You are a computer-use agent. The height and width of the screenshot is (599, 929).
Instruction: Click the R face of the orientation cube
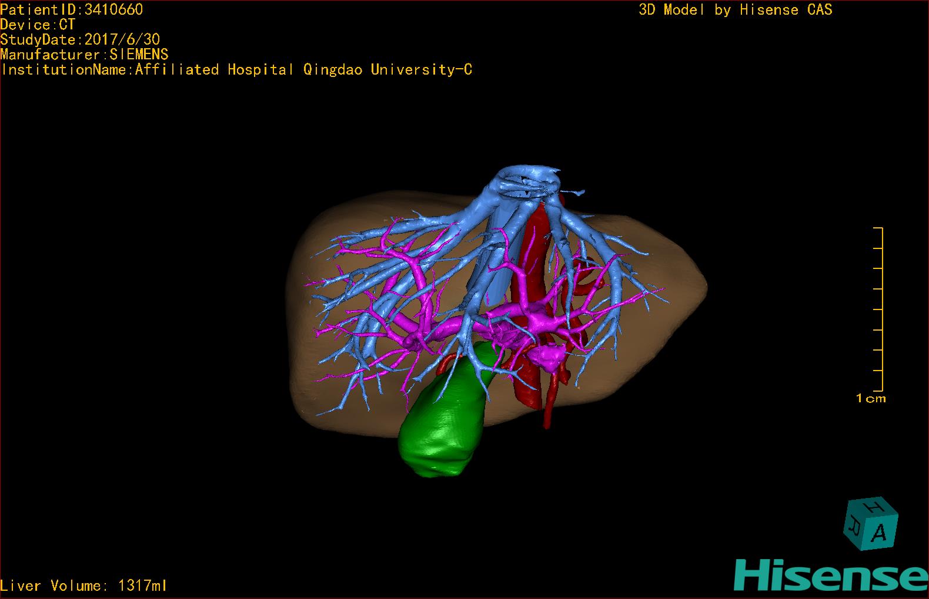(x=854, y=524)
